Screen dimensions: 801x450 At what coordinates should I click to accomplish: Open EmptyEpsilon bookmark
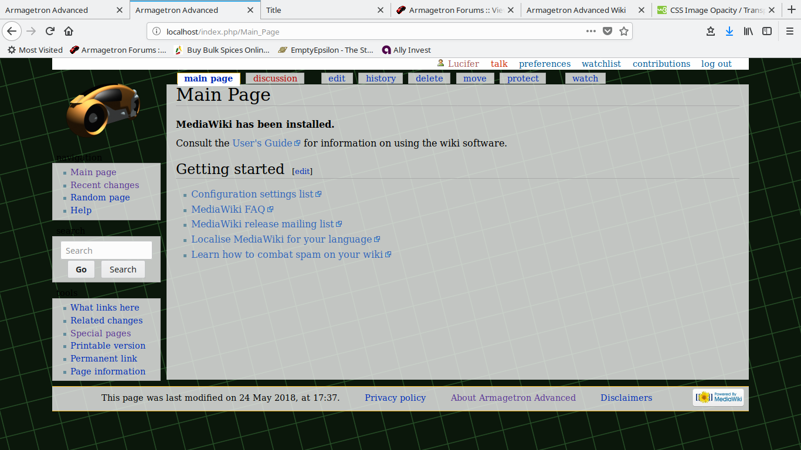pos(326,50)
